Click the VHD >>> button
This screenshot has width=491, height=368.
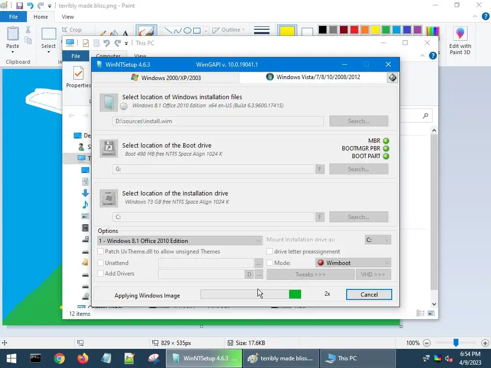pos(373,275)
